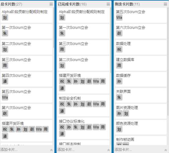This screenshot has height=153, width=169.
Task: Add a card to the 已完成卡片数 list
Action: (x=66, y=150)
